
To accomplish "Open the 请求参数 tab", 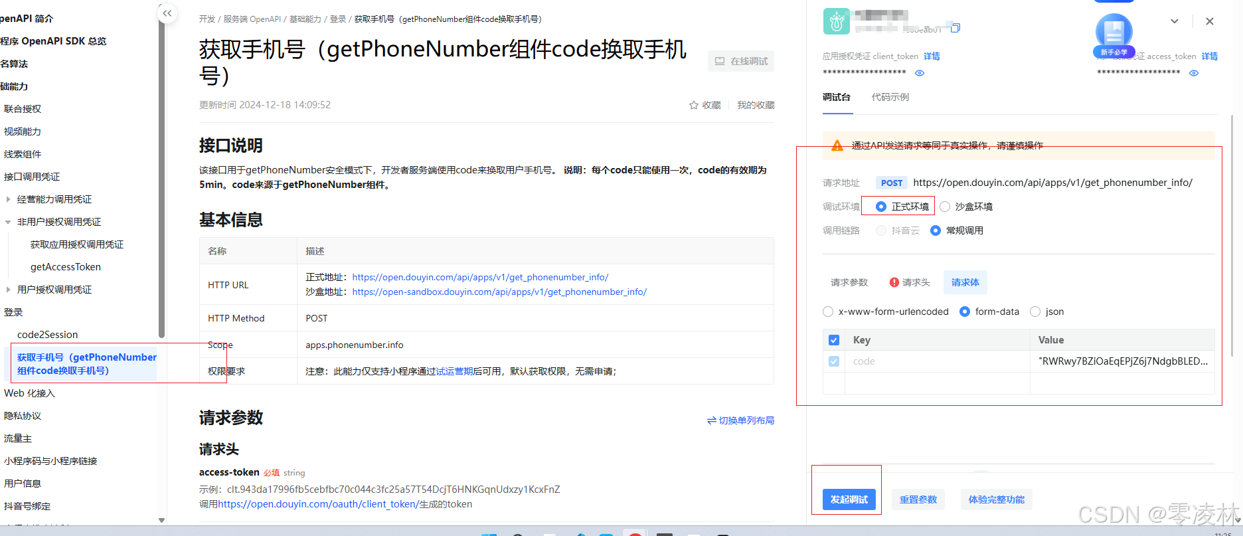I will [x=849, y=282].
